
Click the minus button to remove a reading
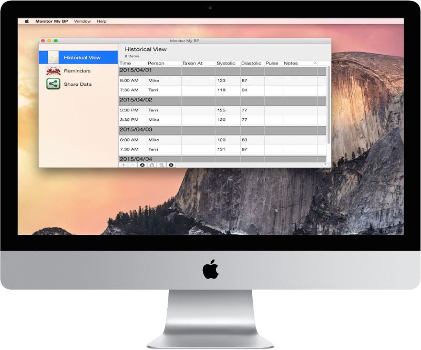pyautogui.click(x=133, y=165)
